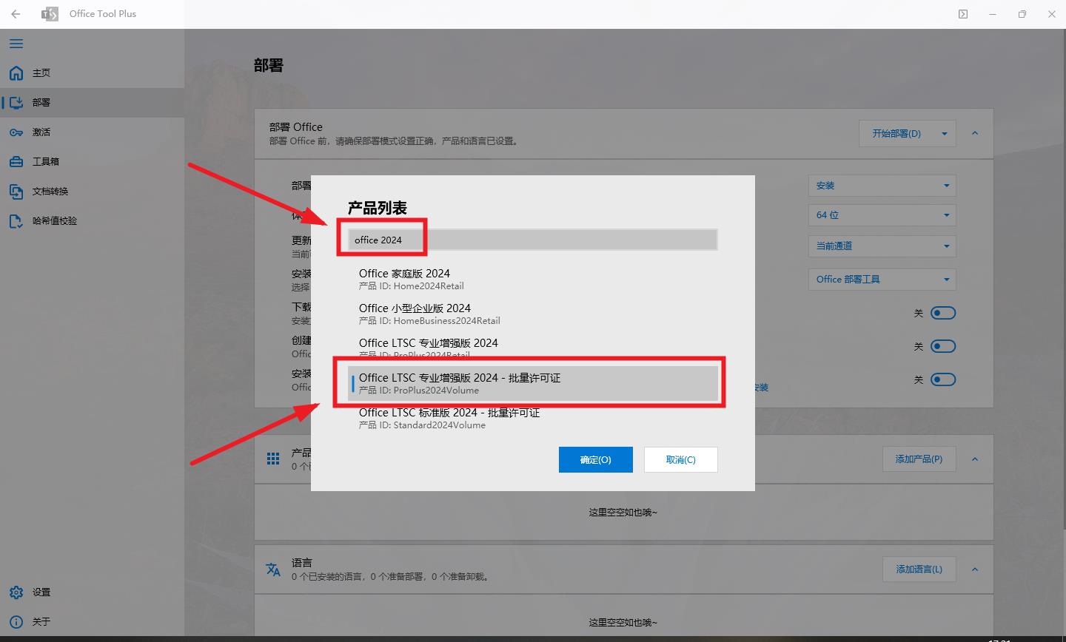Open the 设置 (Settings) page
The height and width of the screenshot is (642, 1066).
coord(41,592)
